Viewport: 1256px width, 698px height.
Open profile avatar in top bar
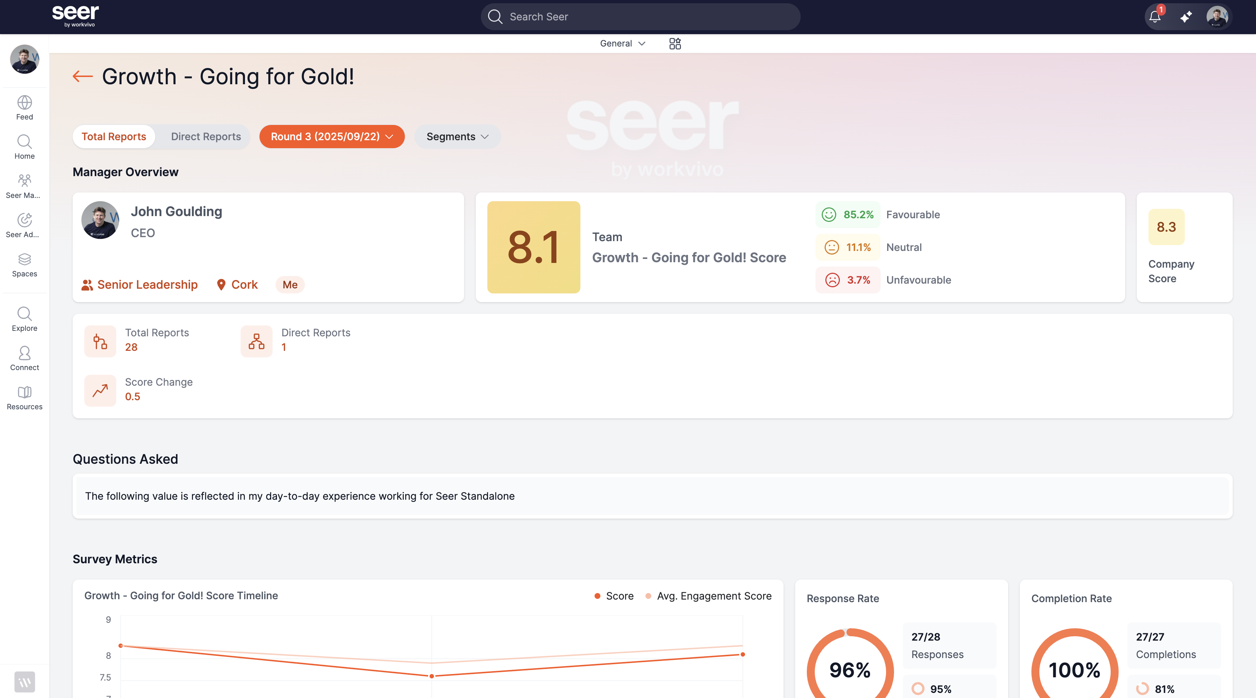coord(1217,17)
